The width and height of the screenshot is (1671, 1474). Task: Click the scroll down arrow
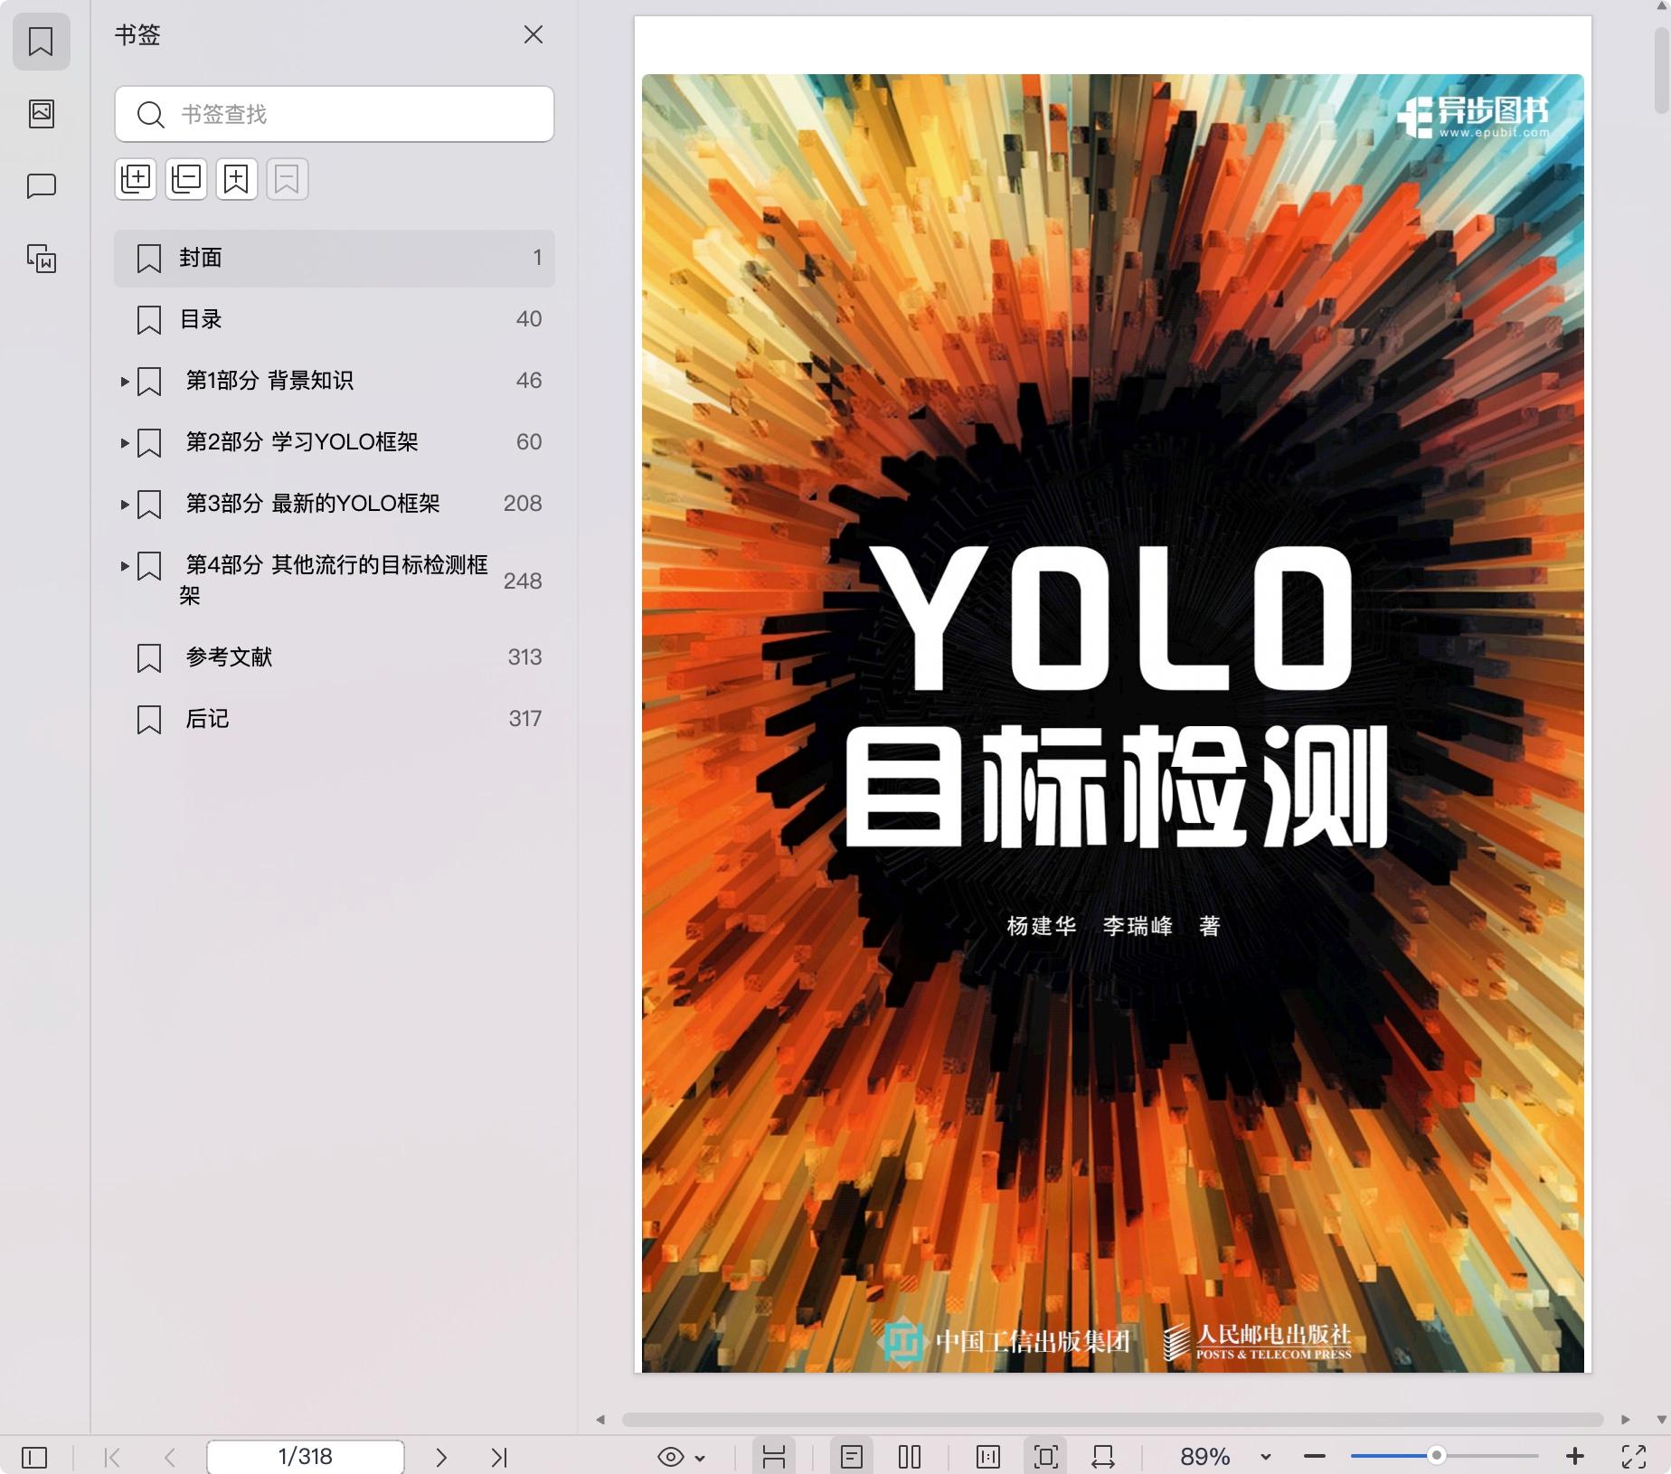coord(1662,1420)
